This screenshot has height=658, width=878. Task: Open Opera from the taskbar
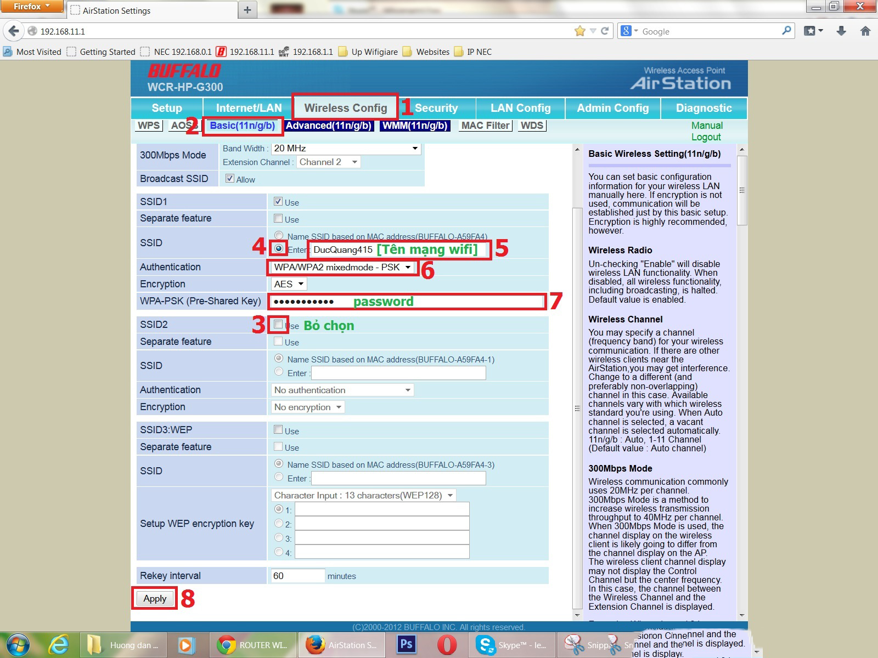[x=447, y=645]
